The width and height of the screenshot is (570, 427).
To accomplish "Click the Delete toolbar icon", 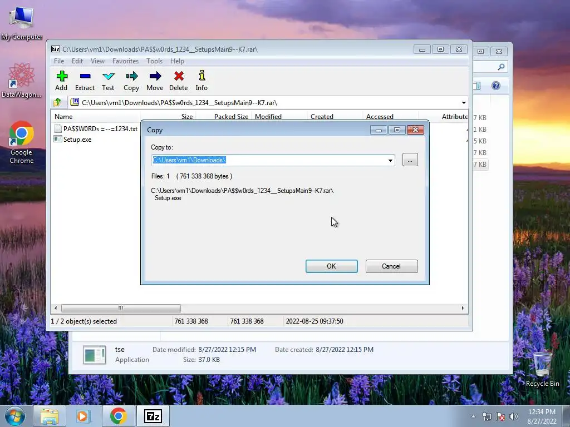I will [179, 81].
